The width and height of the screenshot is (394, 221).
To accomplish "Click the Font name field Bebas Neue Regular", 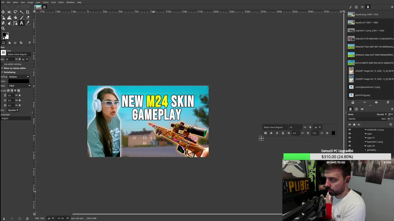I will pos(19,54).
